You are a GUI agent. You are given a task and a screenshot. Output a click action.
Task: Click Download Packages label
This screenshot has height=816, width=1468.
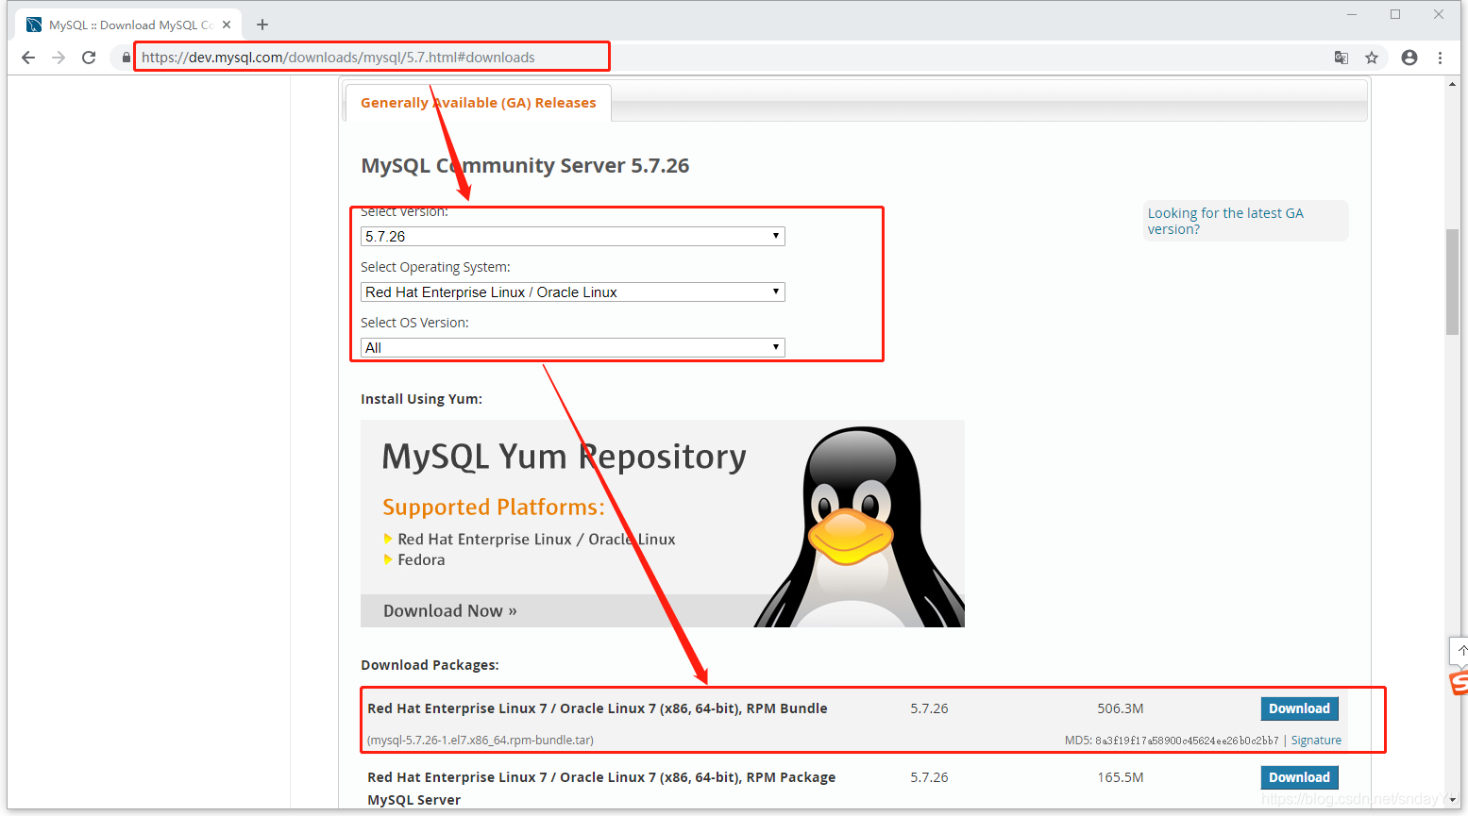[430, 665]
